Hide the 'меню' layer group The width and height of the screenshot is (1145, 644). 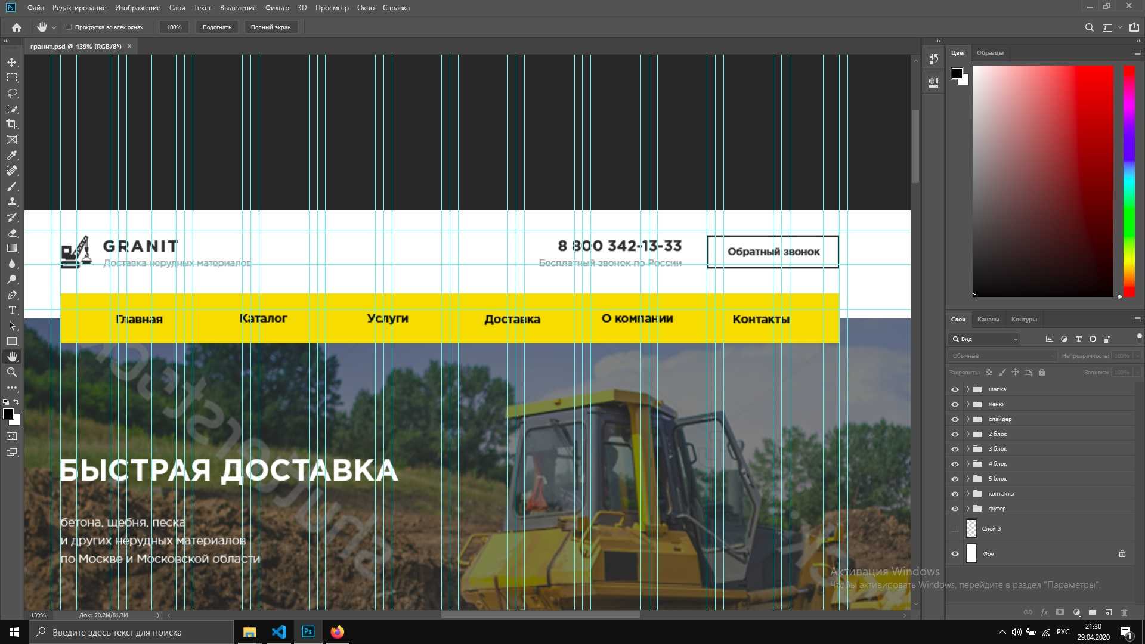(955, 404)
